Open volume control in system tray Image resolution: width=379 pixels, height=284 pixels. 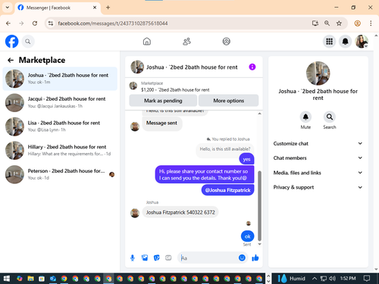(x=332, y=278)
